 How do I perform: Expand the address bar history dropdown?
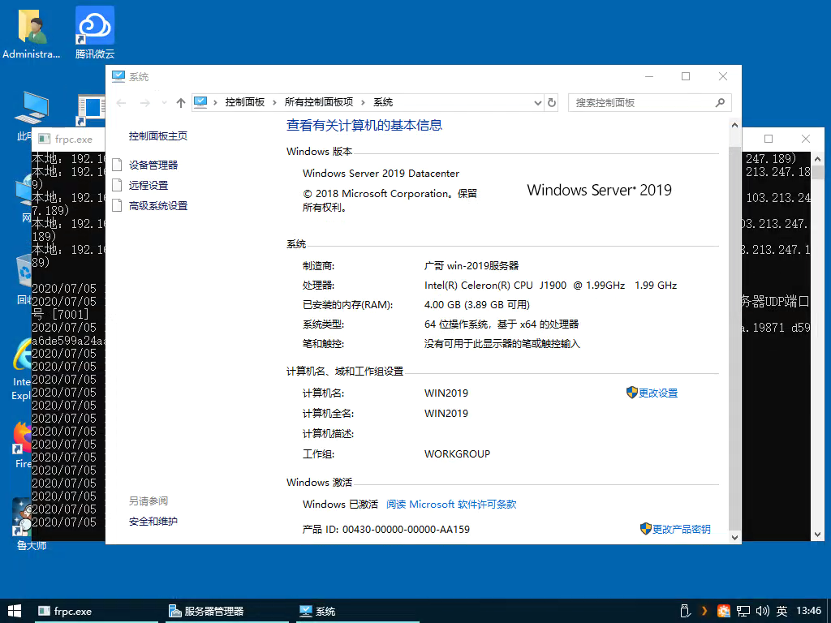[538, 103]
